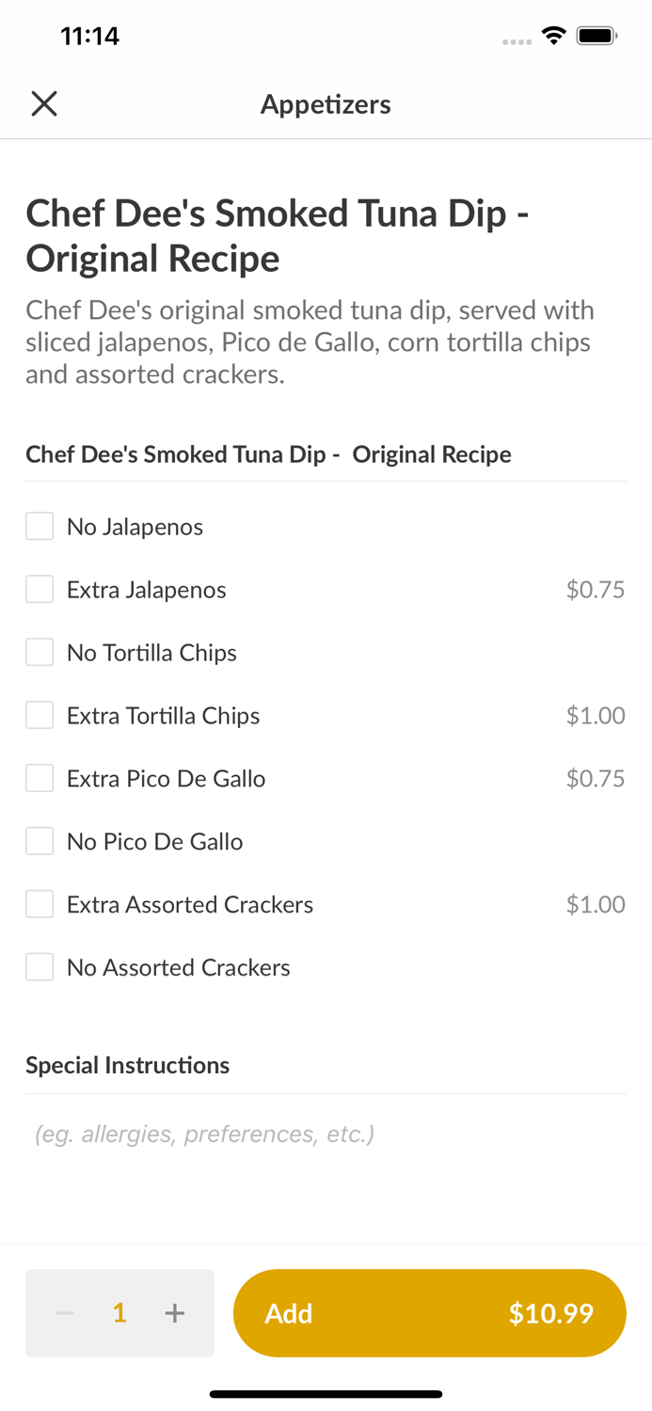Tap the home indicator bar
This screenshot has width=652, height=1411.
326,1394
